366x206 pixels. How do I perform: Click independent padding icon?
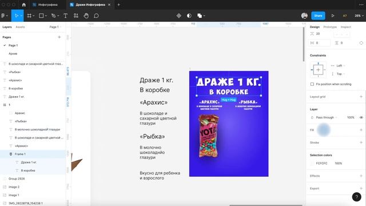361,43
